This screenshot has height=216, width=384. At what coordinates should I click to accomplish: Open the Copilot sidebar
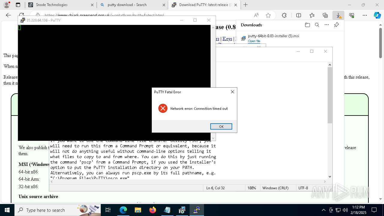coord(377,15)
